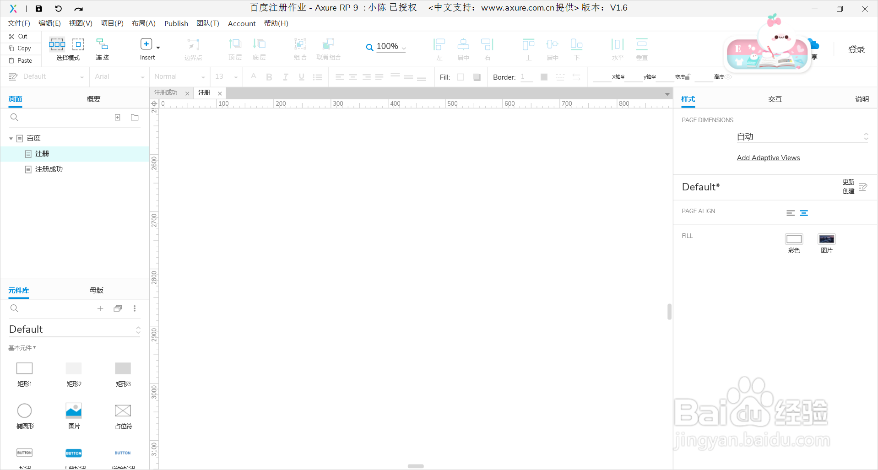Click the add library plus icon
This screenshot has width=878, height=470.
[100, 308]
